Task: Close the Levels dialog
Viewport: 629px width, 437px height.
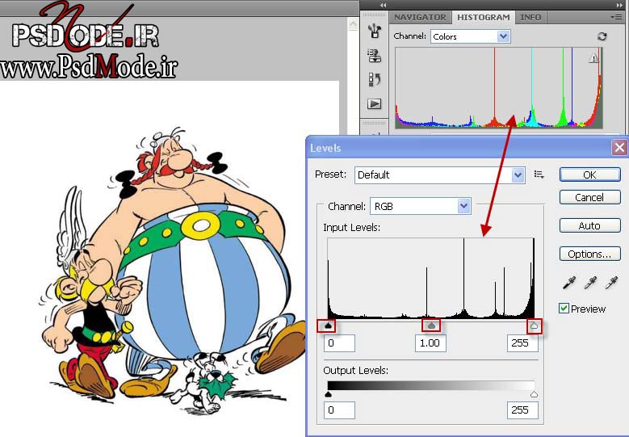Action: pyautogui.click(x=619, y=148)
